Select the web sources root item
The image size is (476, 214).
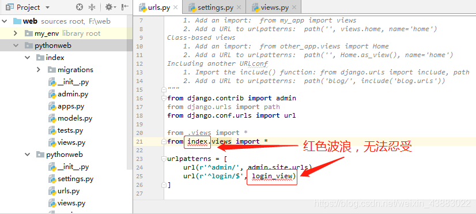click(66, 21)
